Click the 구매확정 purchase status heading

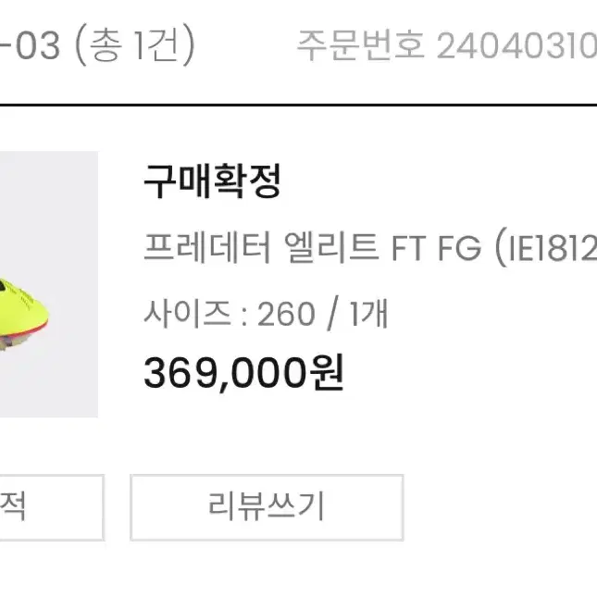tap(212, 181)
